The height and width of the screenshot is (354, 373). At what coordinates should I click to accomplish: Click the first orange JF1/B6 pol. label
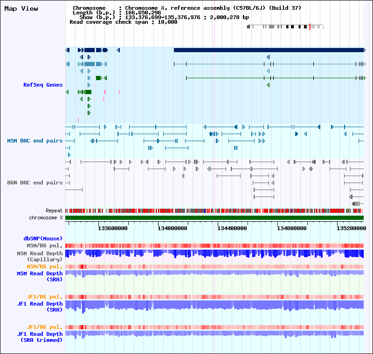point(44,297)
